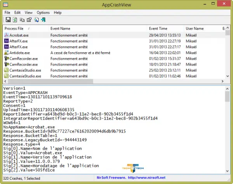Select the Antidote.exe flask icon row
233x184 pixels.
coord(6,53)
